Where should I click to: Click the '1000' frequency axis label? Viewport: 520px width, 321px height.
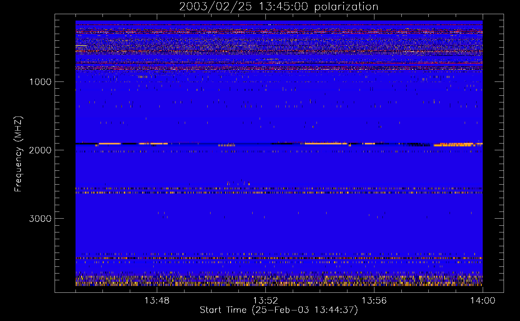[40, 82]
